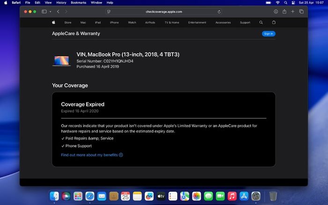Open the Safari menu
The image size is (328, 205).
click(16, 3)
